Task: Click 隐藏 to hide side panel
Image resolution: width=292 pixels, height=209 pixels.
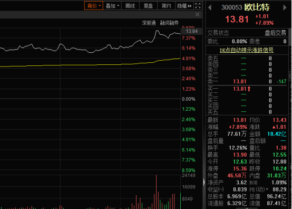Action: (184, 6)
